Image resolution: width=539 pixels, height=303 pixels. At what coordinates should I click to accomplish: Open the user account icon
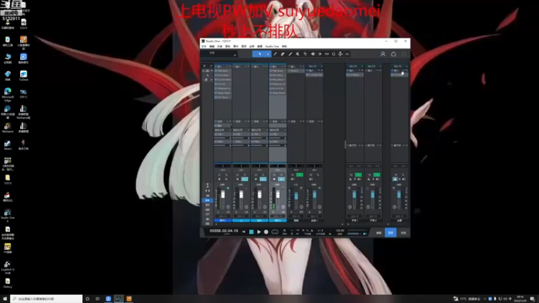point(383,54)
